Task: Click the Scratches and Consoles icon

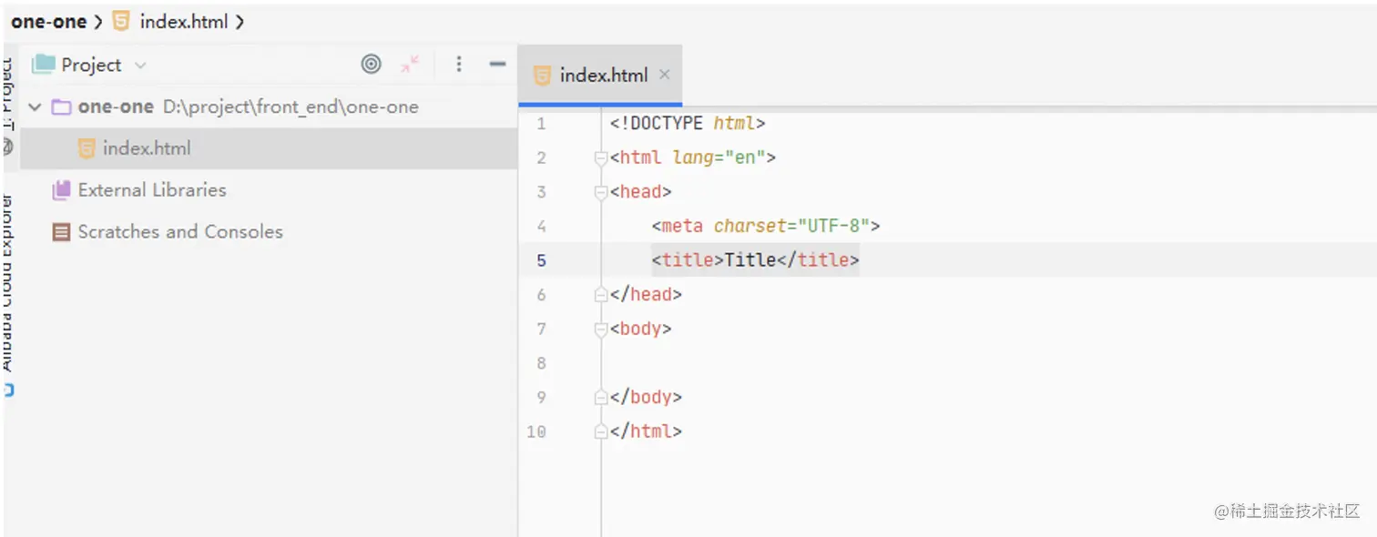Action: 61,232
